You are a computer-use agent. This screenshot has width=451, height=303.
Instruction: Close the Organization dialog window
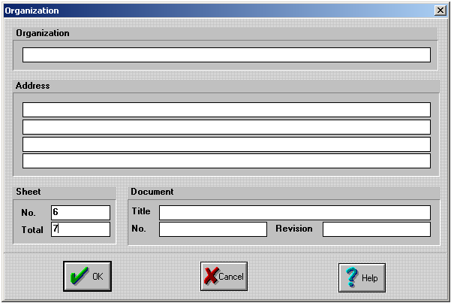click(x=440, y=11)
